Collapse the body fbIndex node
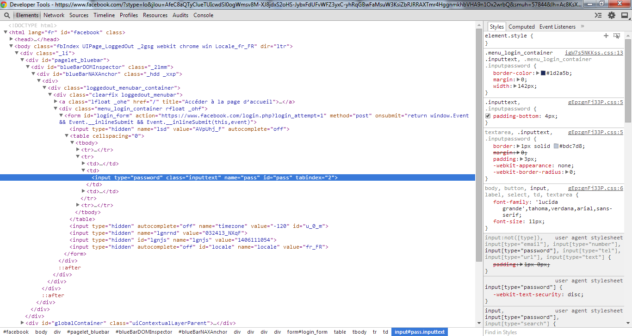Screen dimensions: 632x336 coord(12,46)
